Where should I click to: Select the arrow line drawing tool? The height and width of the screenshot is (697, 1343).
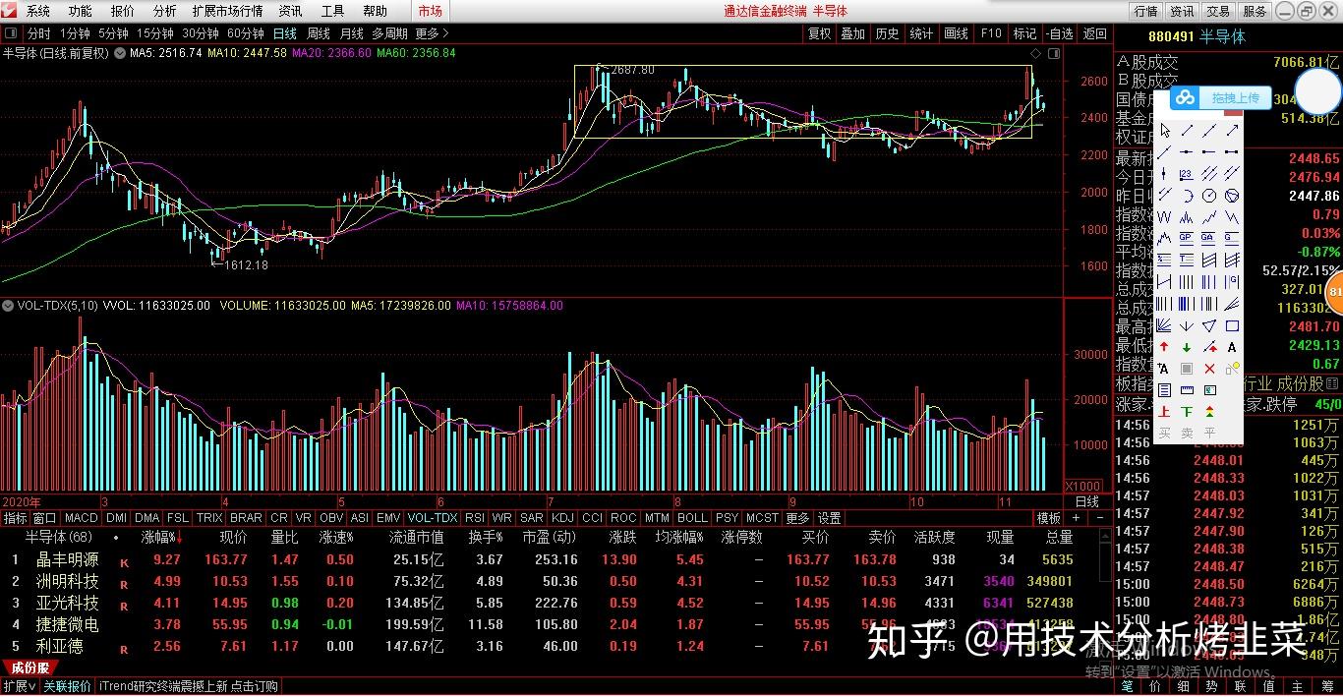coord(1232,130)
